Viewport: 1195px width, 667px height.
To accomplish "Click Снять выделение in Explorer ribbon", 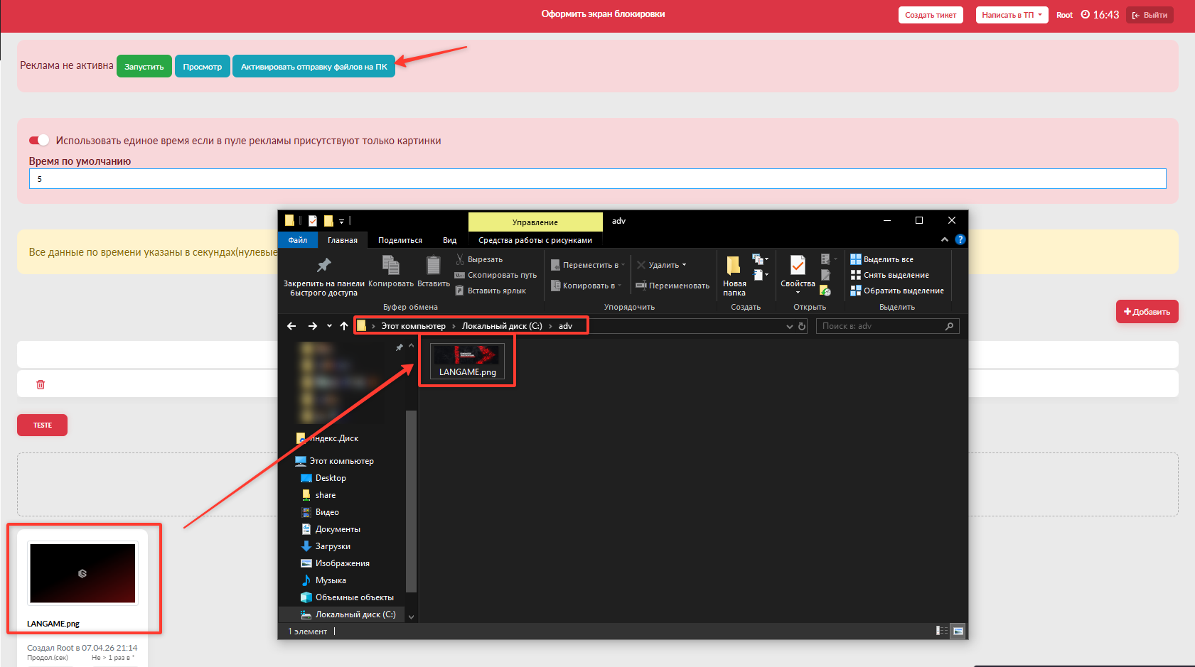I will (890, 275).
